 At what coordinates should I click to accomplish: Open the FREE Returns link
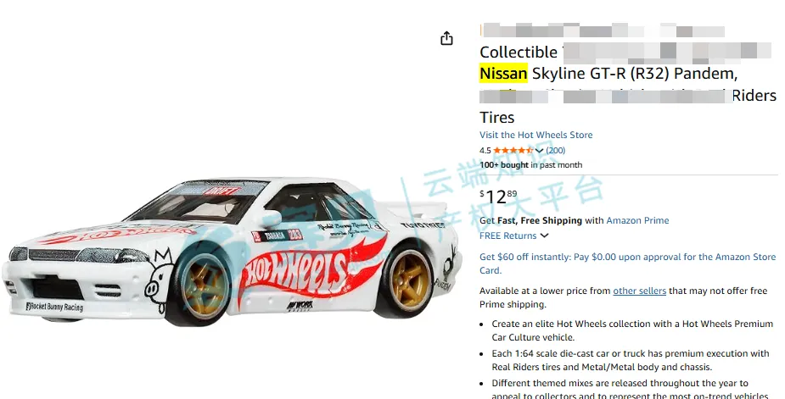(x=507, y=236)
